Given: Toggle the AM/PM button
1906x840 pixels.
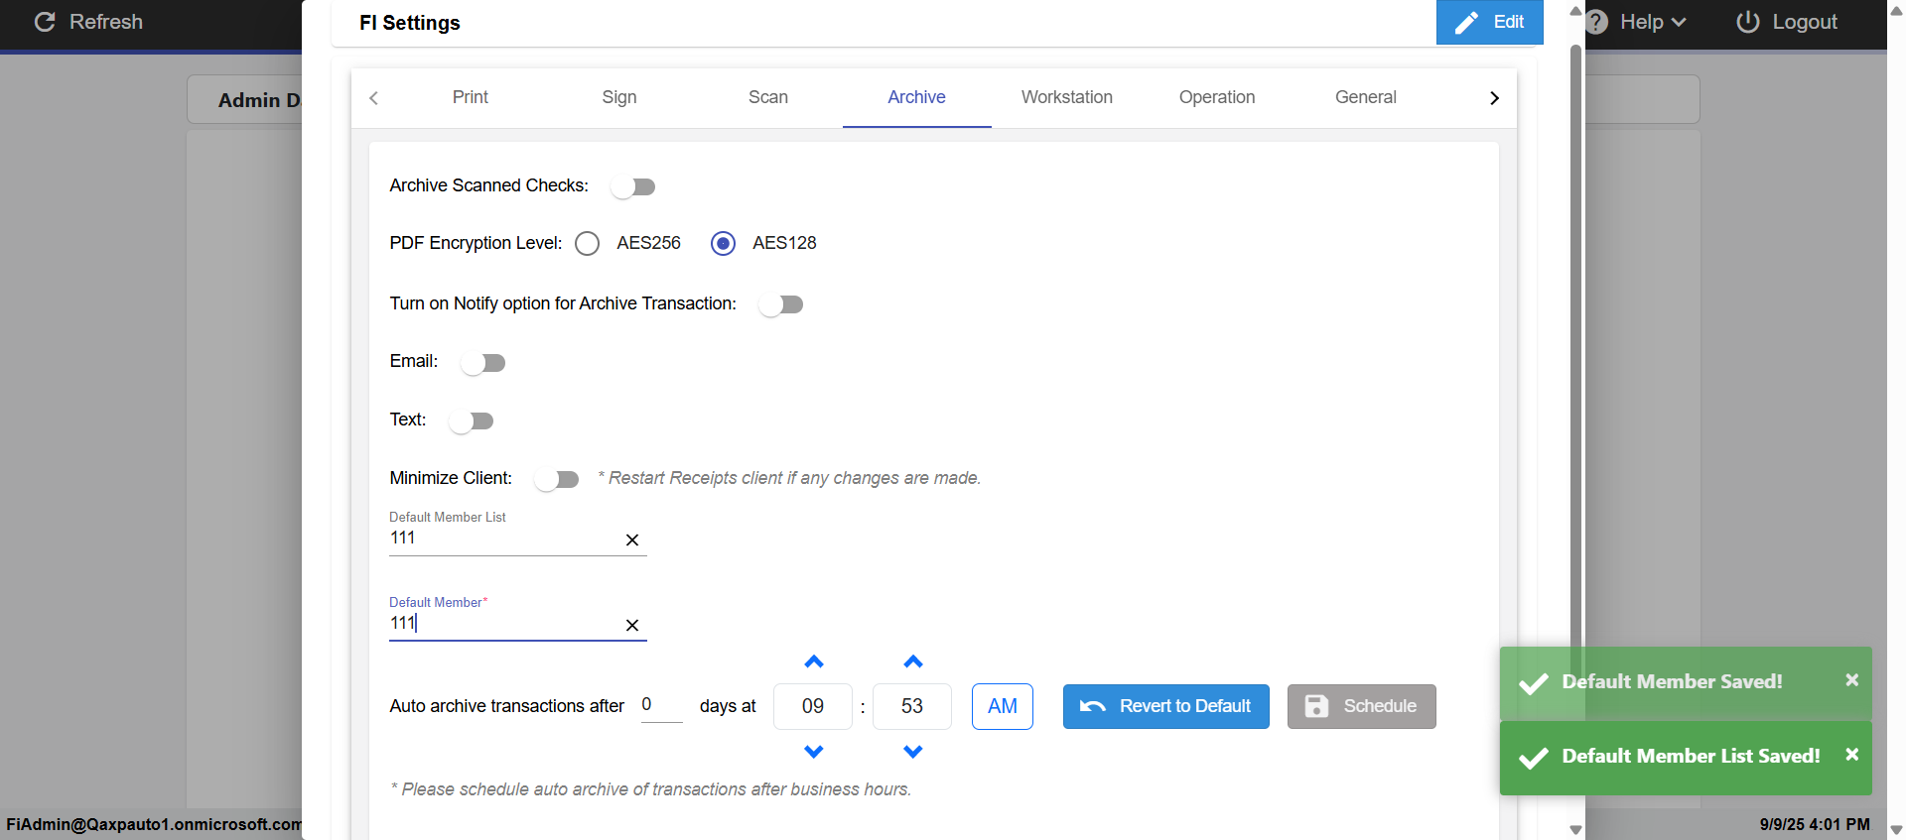Looking at the screenshot, I should pos(1002,706).
